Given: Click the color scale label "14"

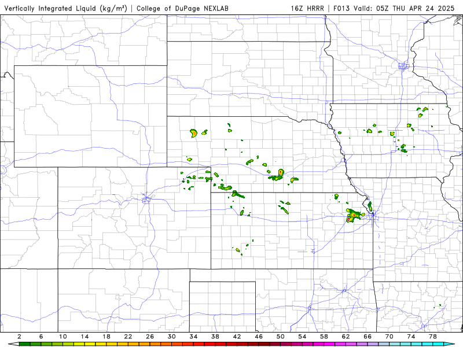Looking at the screenshot, I should (x=84, y=337).
